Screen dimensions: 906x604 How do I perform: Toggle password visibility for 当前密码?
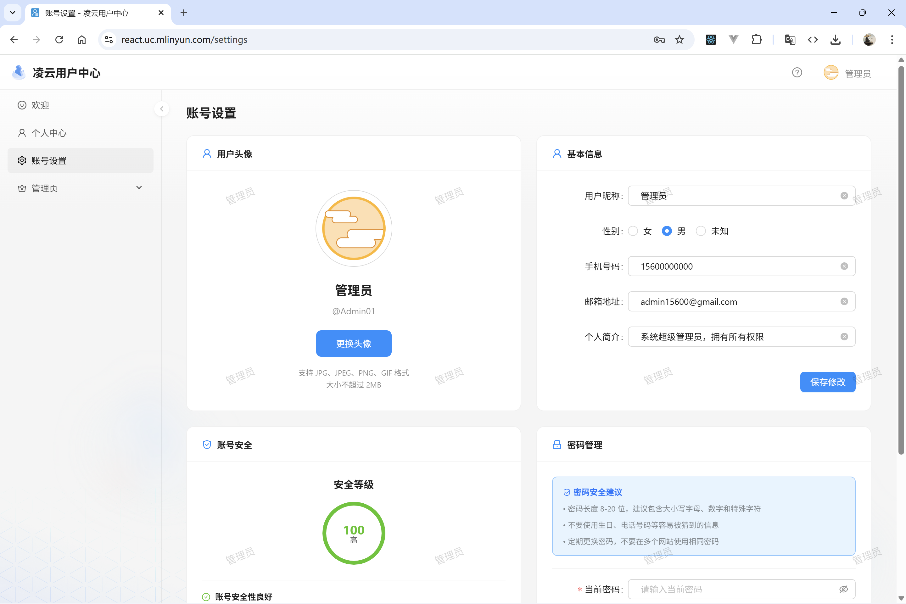844,589
